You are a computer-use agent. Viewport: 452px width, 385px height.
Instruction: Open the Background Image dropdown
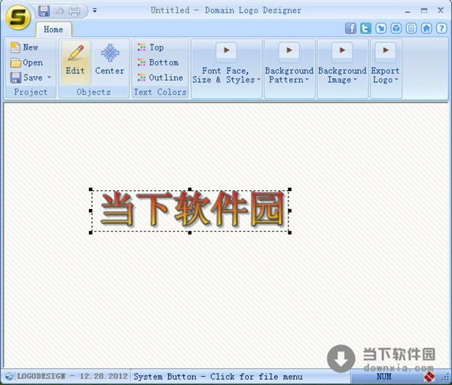pyautogui.click(x=342, y=68)
